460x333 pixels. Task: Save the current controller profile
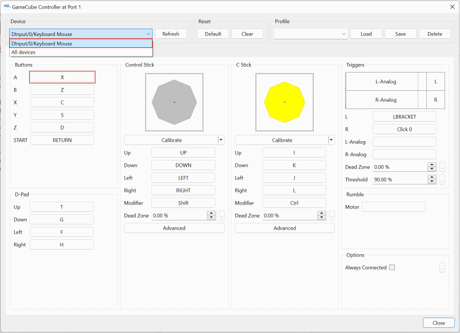point(400,33)
